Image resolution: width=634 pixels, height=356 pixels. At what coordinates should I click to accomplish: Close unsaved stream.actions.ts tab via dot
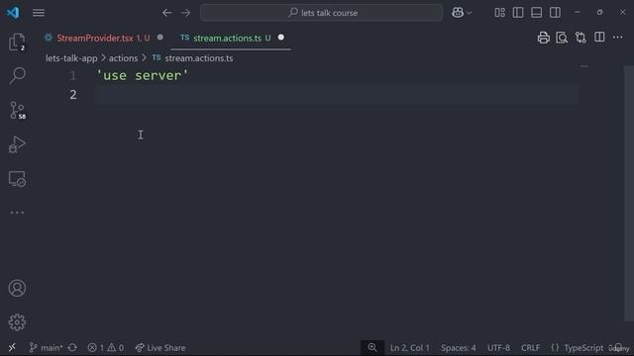pyautogui.click(x=281, y=38)
